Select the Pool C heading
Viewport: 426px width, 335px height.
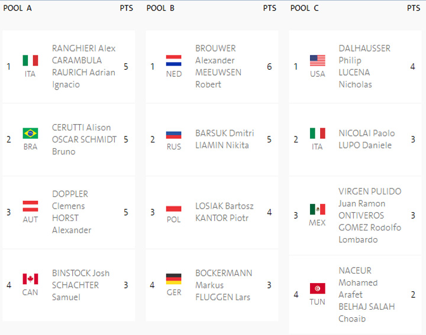(x=305, y=8)
